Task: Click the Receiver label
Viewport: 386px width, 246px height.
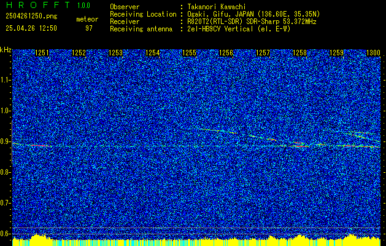Action: (125, 22)
